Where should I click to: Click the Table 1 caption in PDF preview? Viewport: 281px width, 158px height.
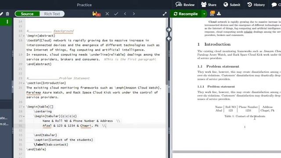click(245, 116)
